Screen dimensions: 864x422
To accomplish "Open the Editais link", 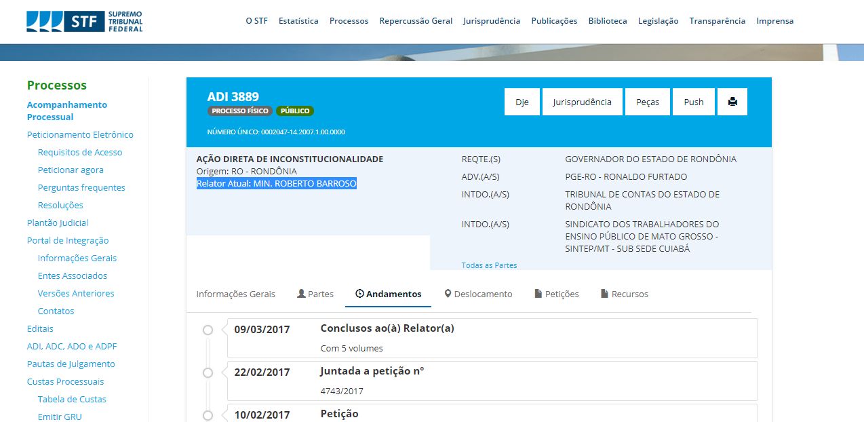I will [40, 328].
